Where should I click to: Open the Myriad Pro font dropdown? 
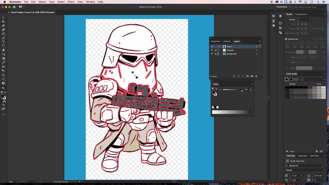tap(323, 166)
